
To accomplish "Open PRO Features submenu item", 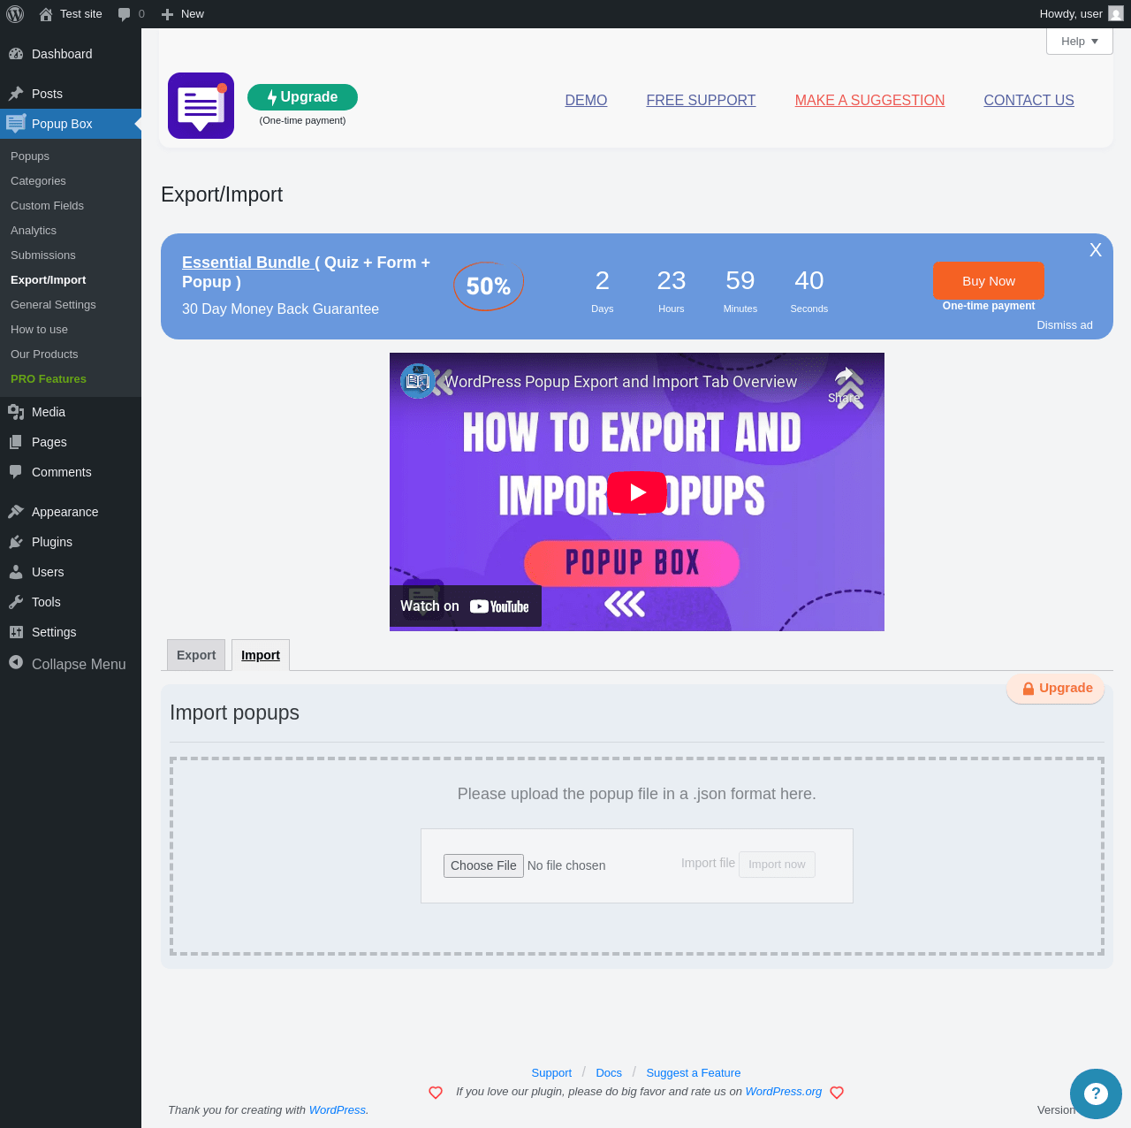I will (x=49, y=379).
